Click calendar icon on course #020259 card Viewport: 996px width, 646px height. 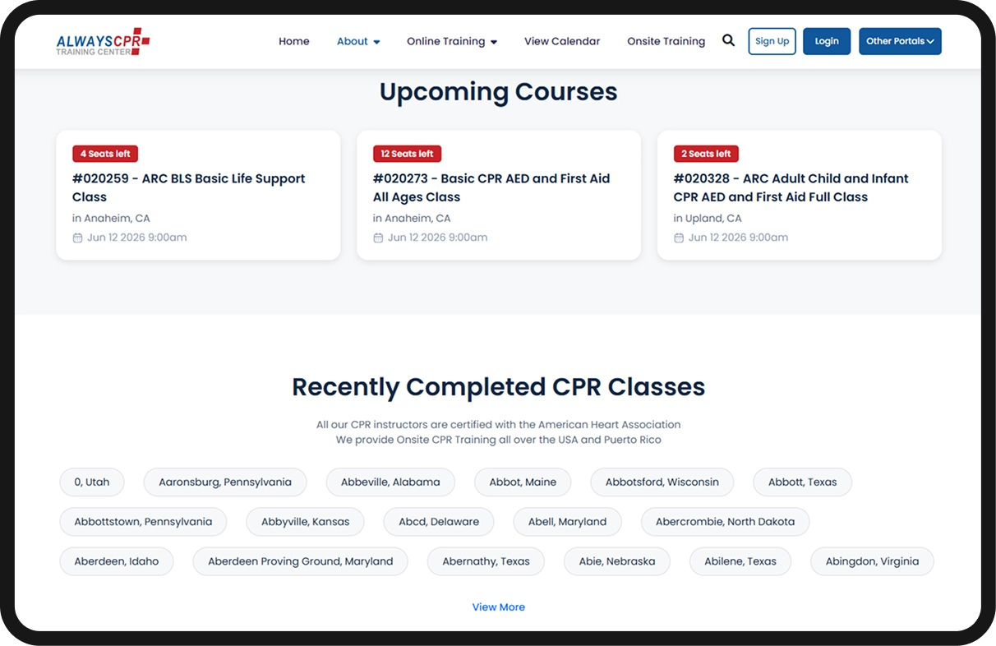pos(77,238)
